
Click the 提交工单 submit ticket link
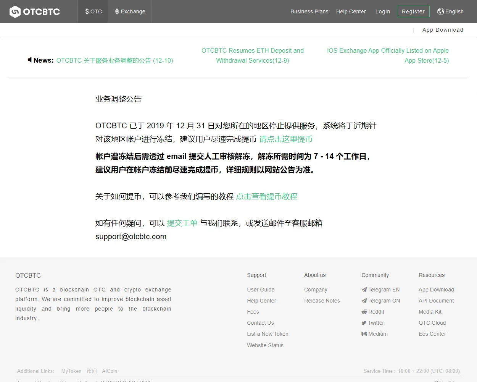(x=182, y=223)
